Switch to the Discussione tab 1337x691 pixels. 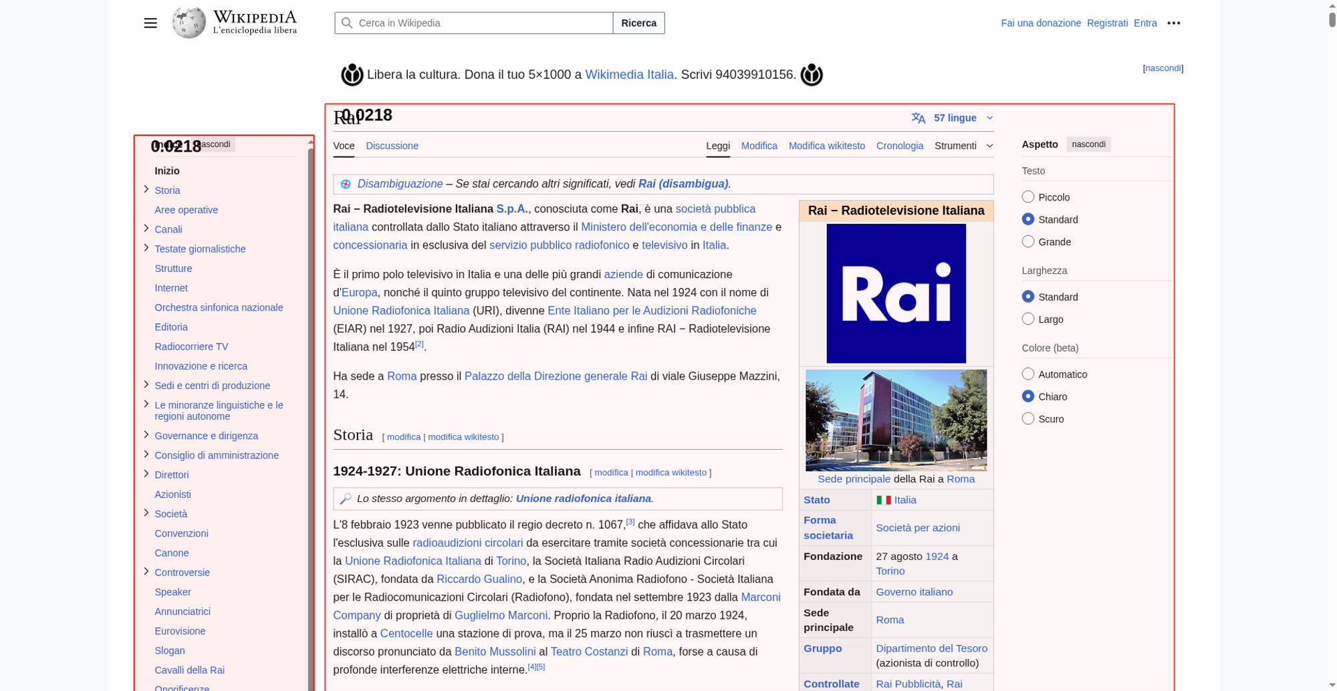tap(392, 146)
